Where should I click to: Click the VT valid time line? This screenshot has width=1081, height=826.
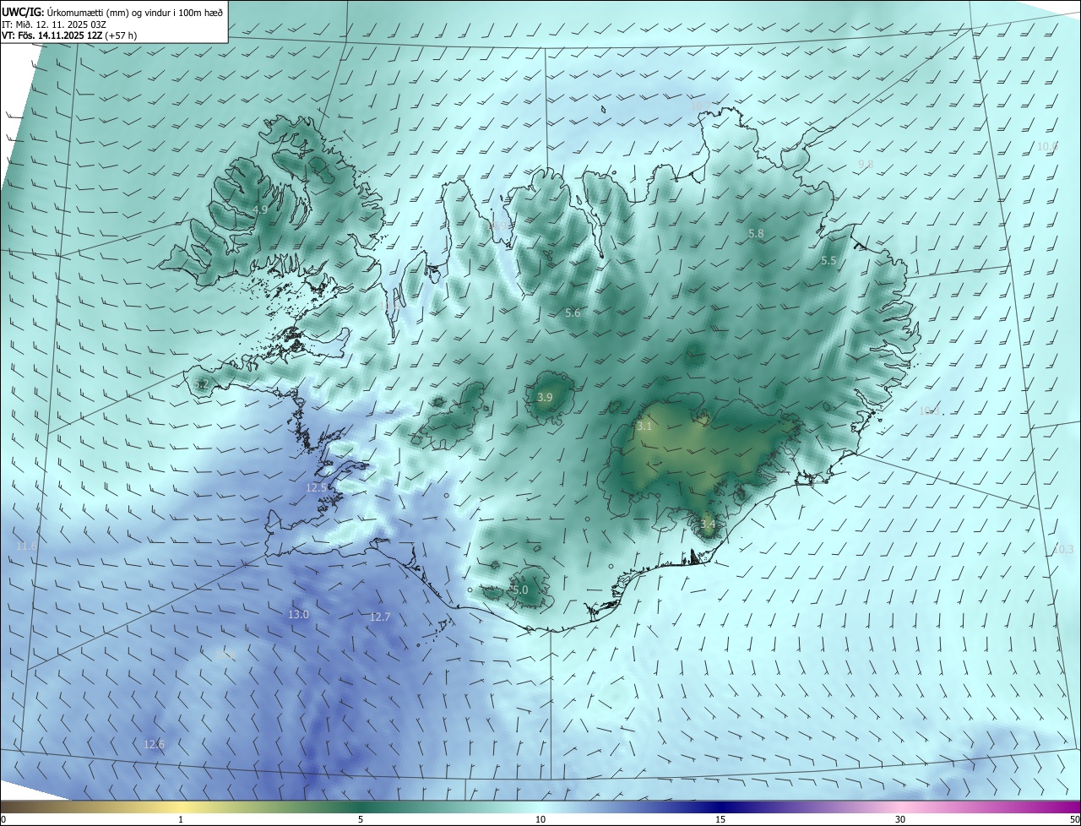click(x=69, y=36)
